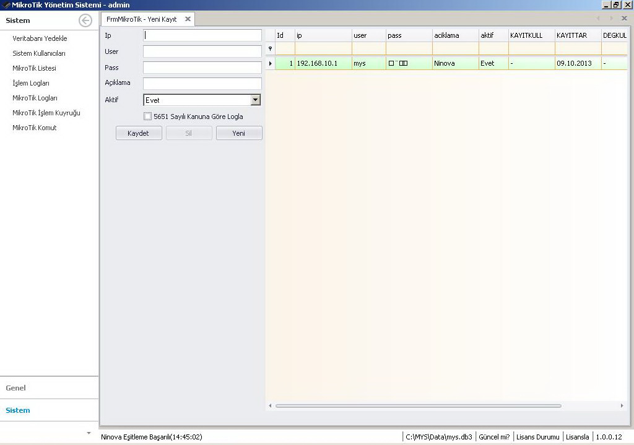Screen dimensions: 634x445
Task: Expand sidebar overflow arrow at bottom
Action: (89, 433)
